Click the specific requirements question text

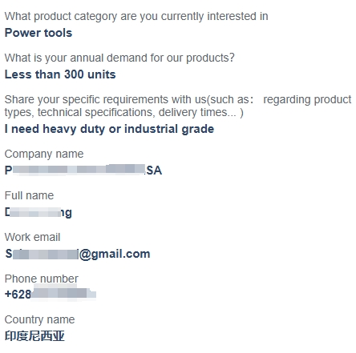178,106
